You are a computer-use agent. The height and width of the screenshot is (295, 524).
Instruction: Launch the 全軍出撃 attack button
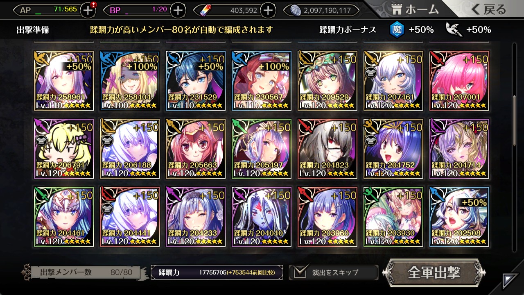tap(434, 272)
